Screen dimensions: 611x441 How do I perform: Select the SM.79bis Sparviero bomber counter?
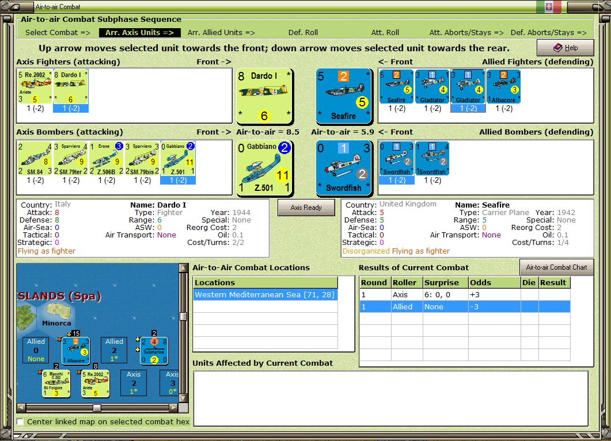pyautogui.click(x=142, y=158)
